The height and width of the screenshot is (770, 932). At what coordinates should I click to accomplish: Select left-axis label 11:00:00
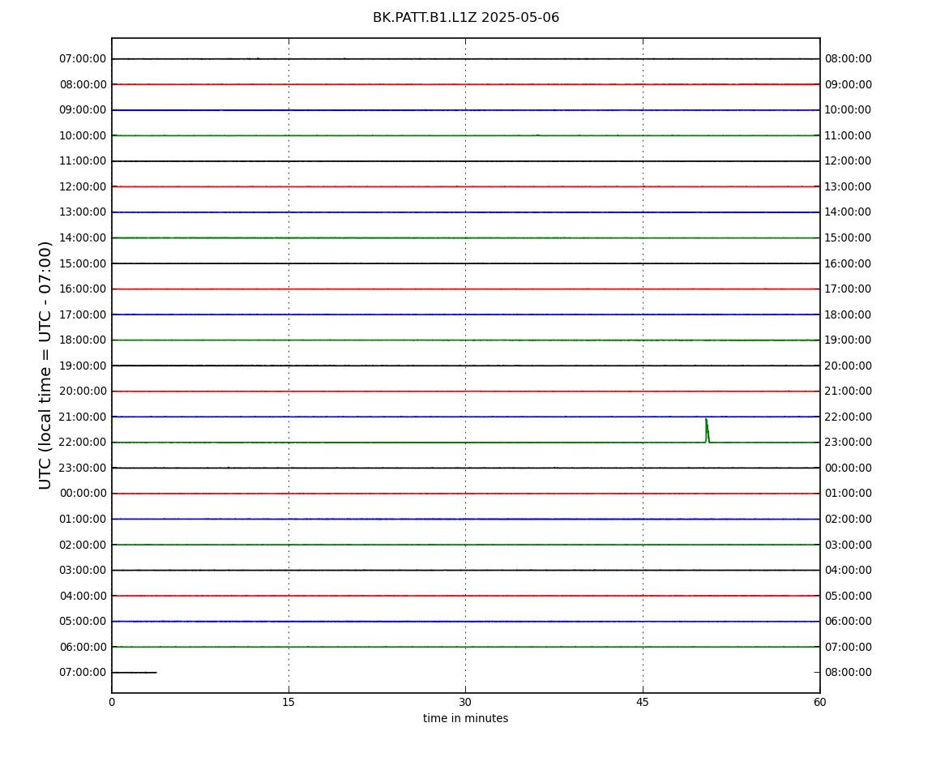pos(83,161)
